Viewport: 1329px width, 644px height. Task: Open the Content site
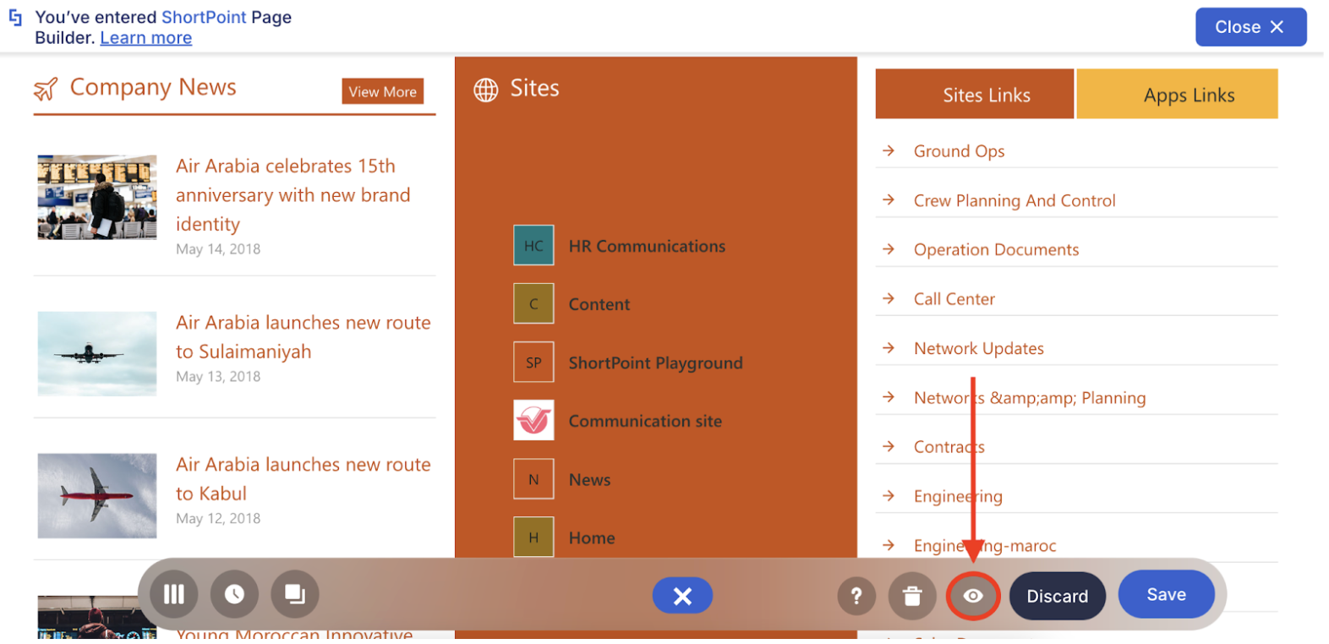tap(599, 304)
